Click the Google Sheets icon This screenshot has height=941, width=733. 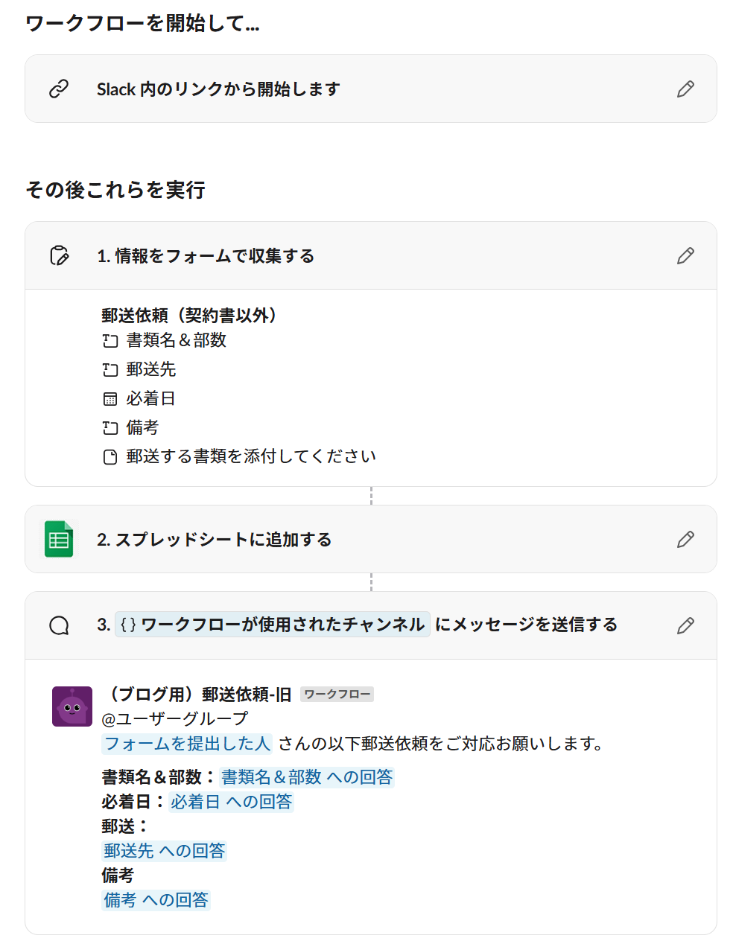click(x=59, y=540)
